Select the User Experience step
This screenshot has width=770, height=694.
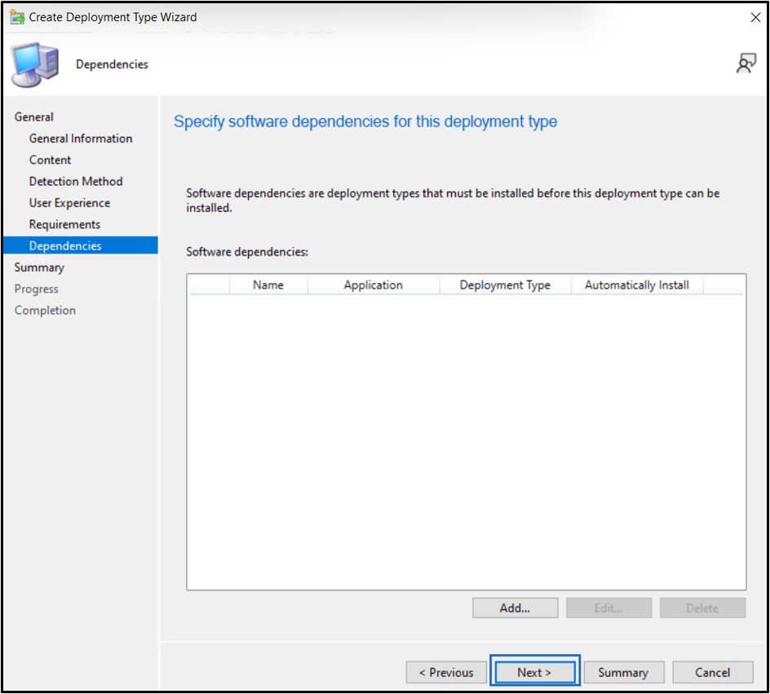tap(69, 203)
